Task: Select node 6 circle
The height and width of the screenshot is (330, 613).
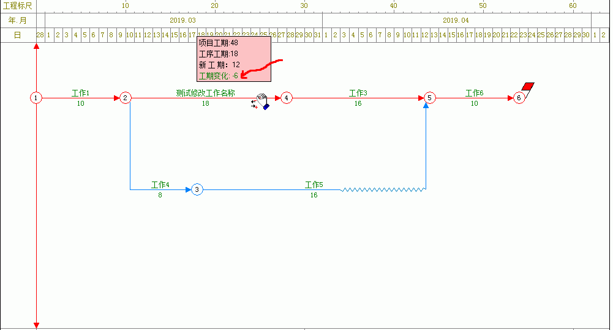Action: point(519,98)
